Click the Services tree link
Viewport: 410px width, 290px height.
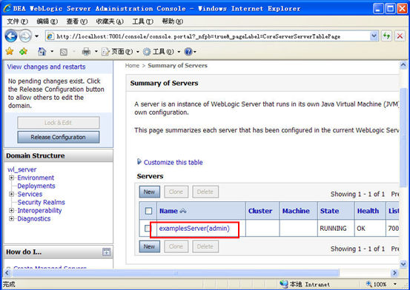30,195
